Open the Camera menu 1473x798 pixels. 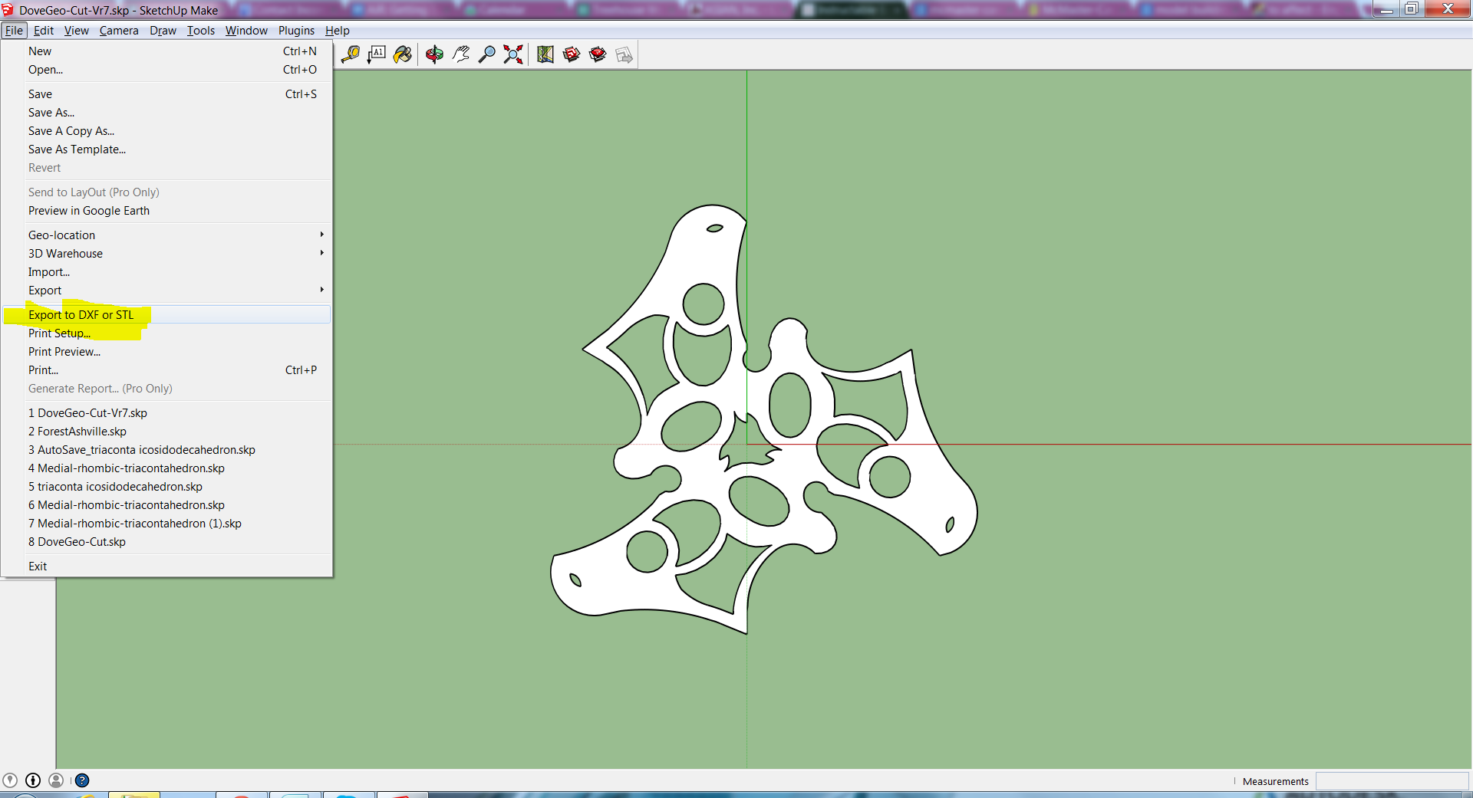point(119,31)
